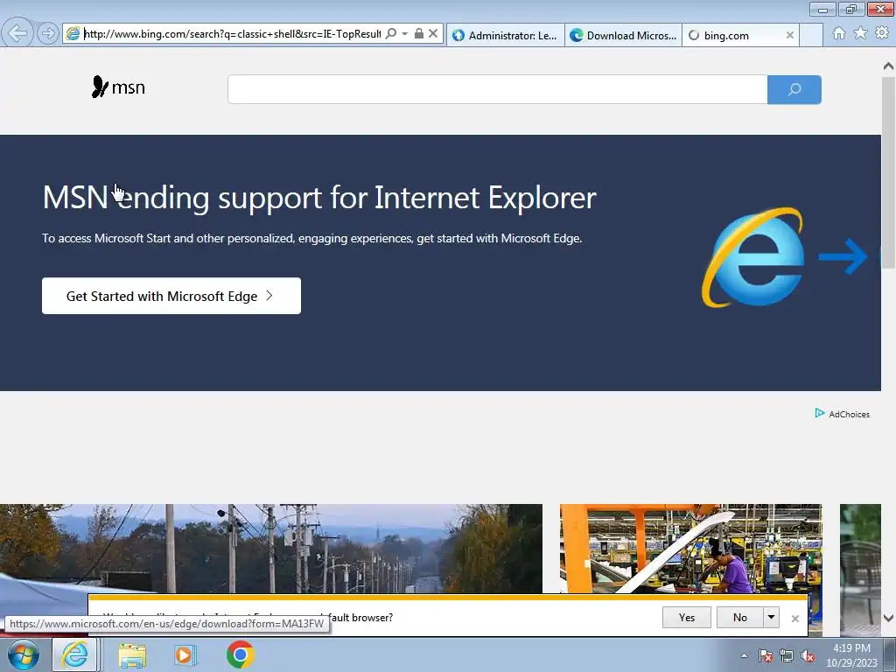Click the volume speaker tray icon
The height and width of the screenshot is (672, 896).
808,655
